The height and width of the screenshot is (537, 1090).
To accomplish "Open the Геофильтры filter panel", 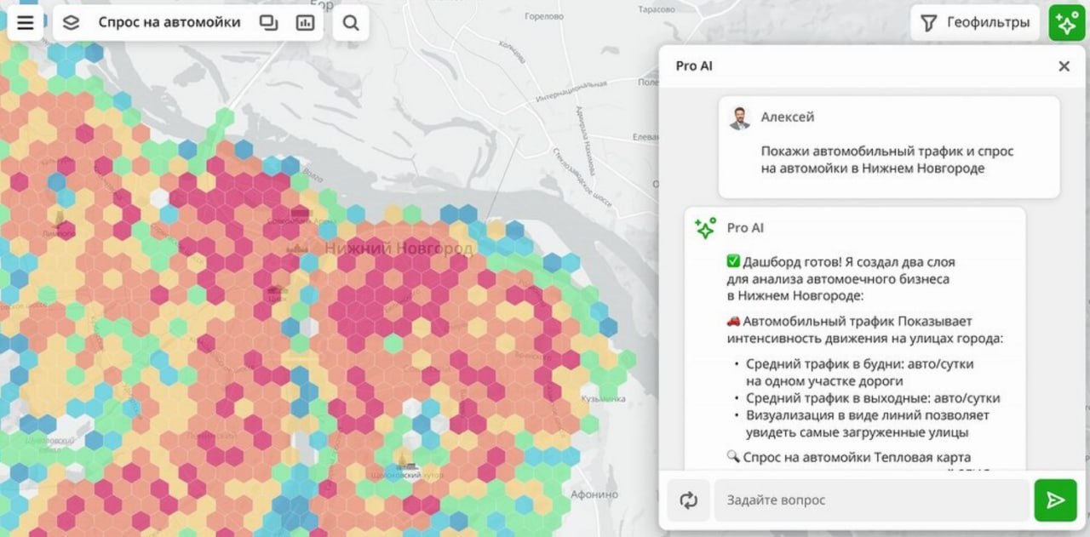I will click(976, 23).
